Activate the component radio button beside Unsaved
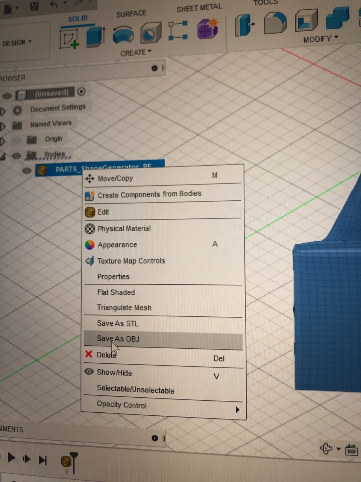 tap(81, 92)
